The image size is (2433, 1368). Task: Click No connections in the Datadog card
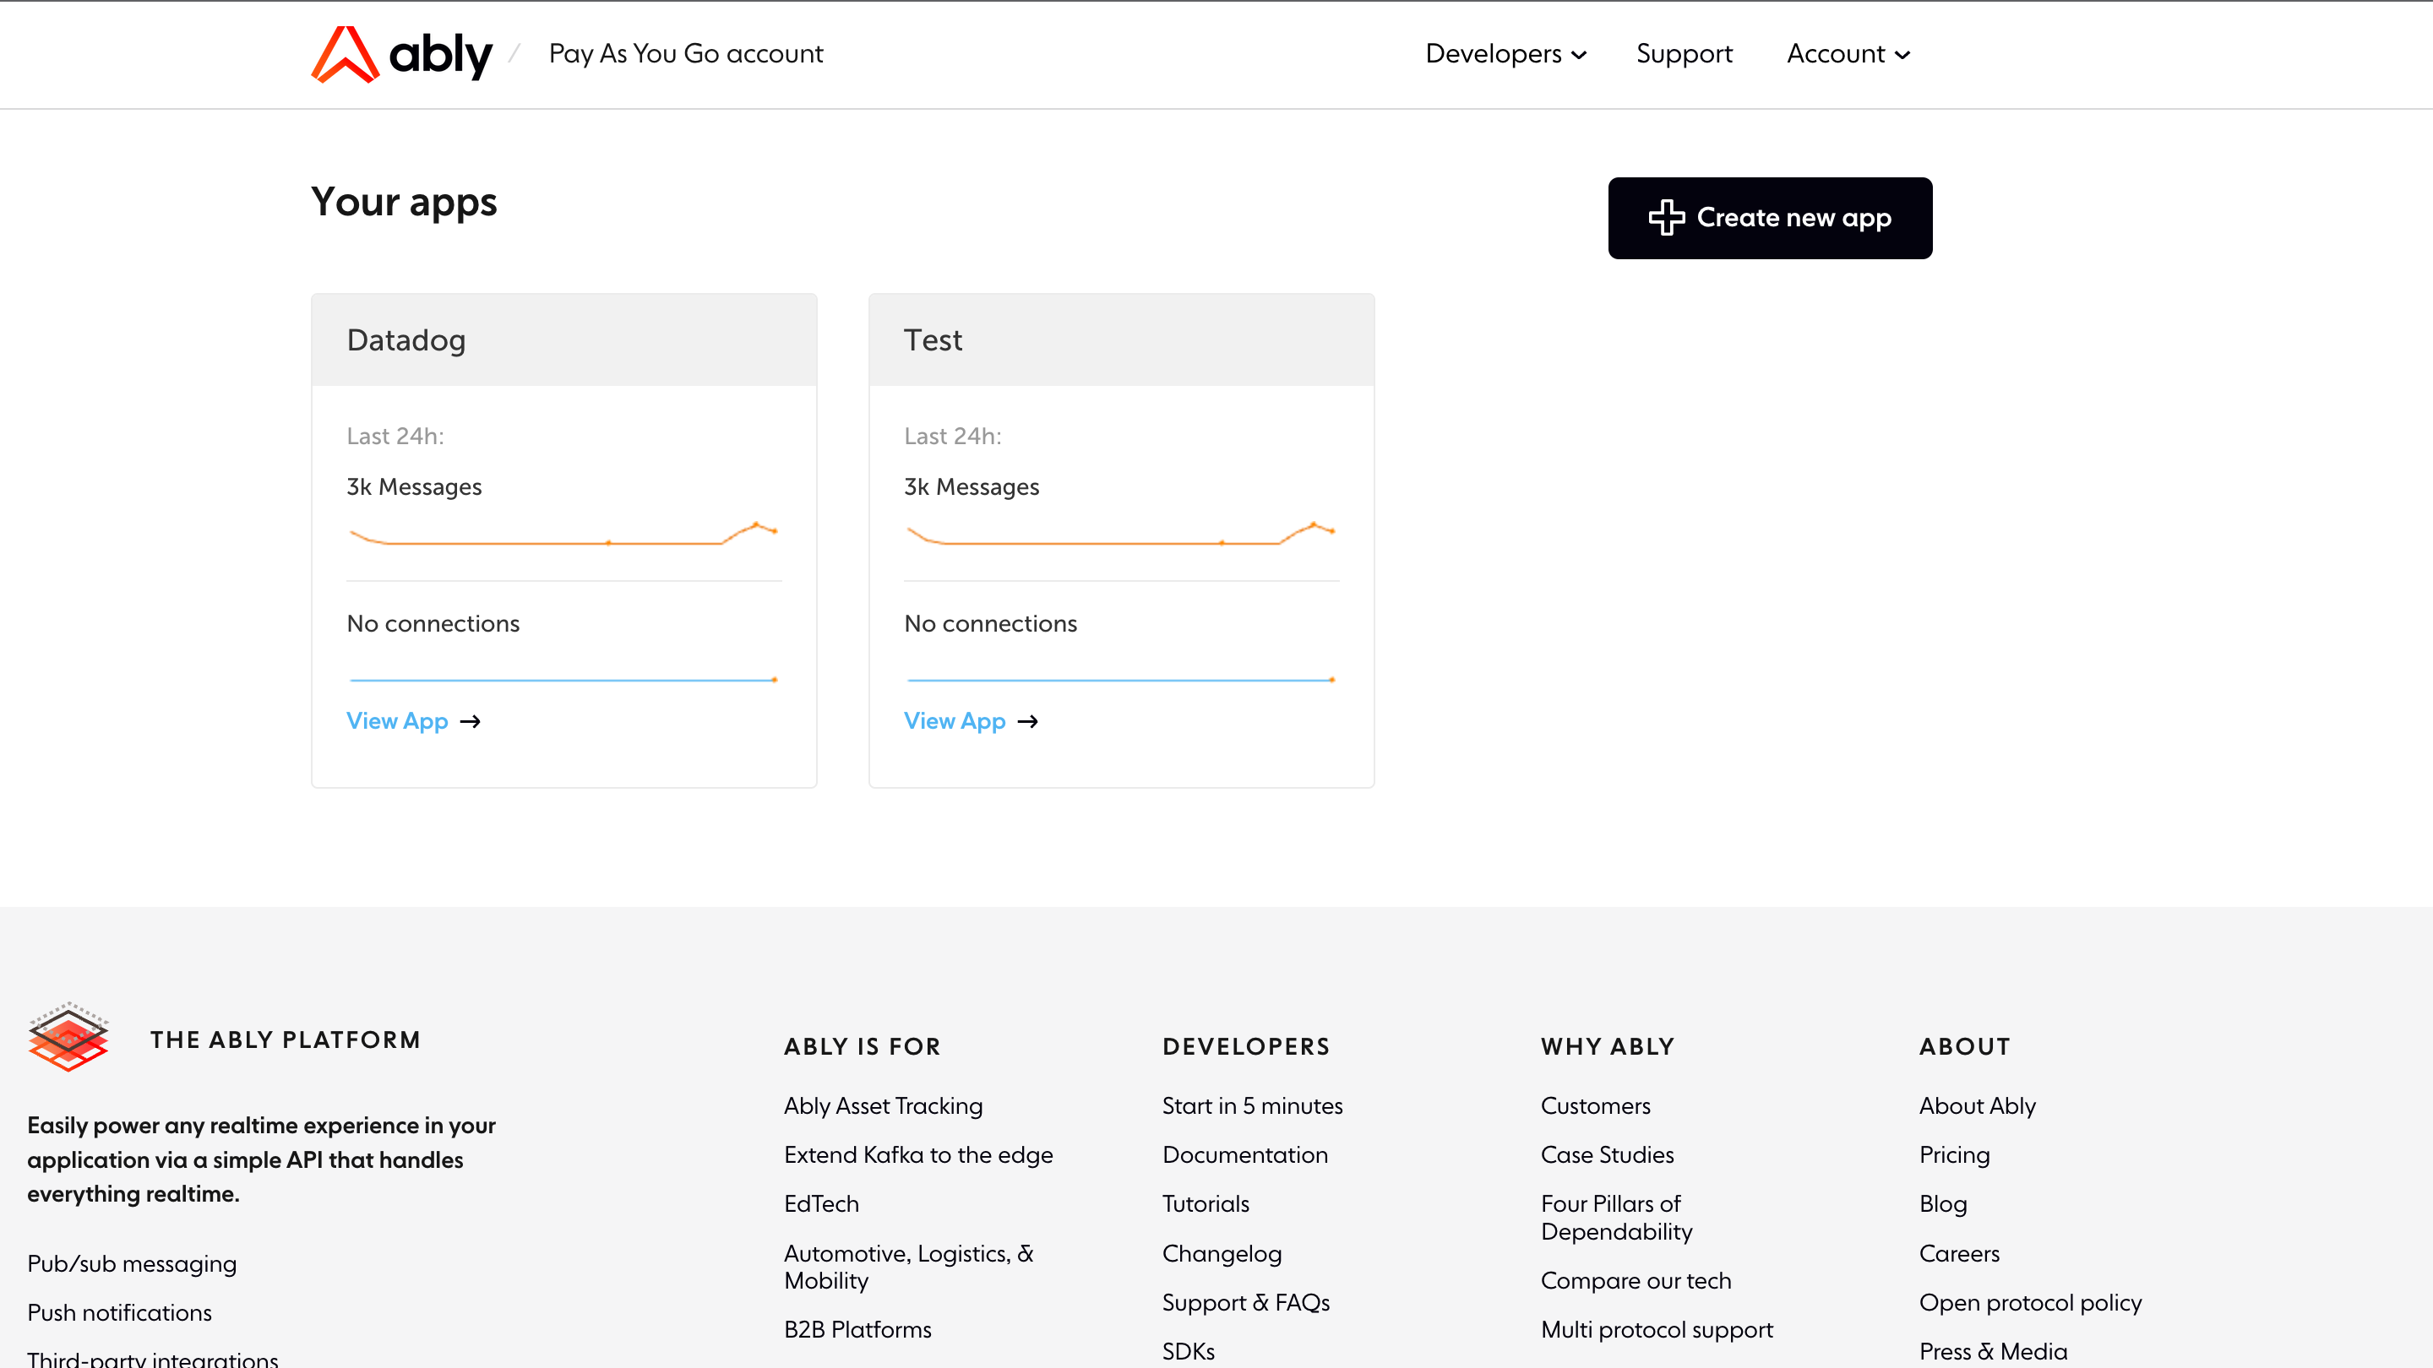pos(433,624)
